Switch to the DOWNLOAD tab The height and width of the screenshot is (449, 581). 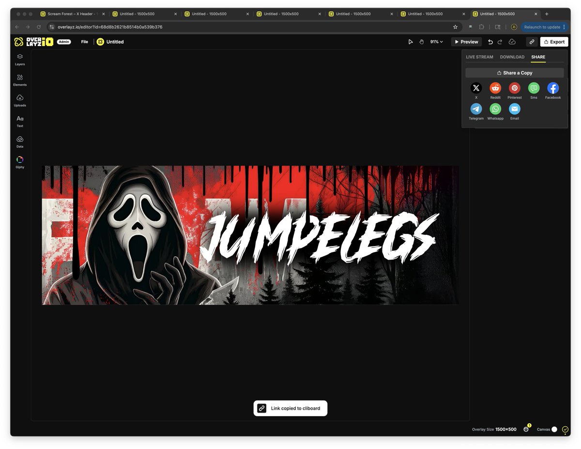tap(512, 57)
